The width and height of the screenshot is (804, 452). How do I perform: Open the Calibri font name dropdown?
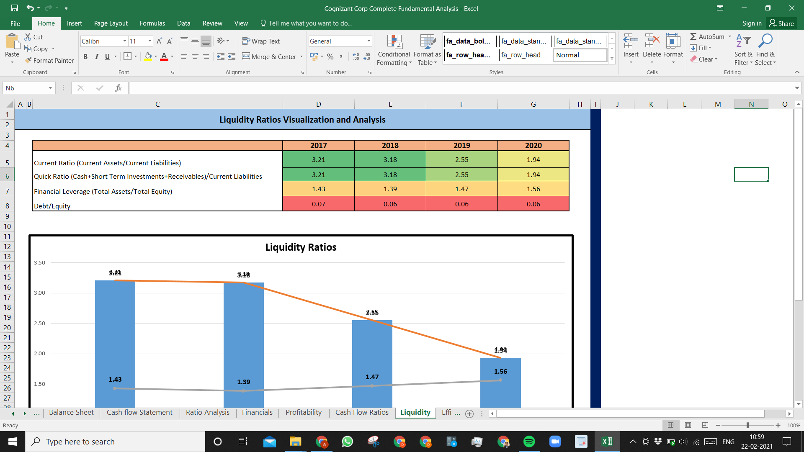click(x=125, y=41)
